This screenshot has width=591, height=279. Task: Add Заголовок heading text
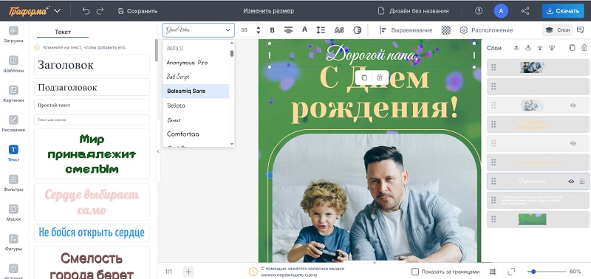pyautogui.click(x=92, y=65)
